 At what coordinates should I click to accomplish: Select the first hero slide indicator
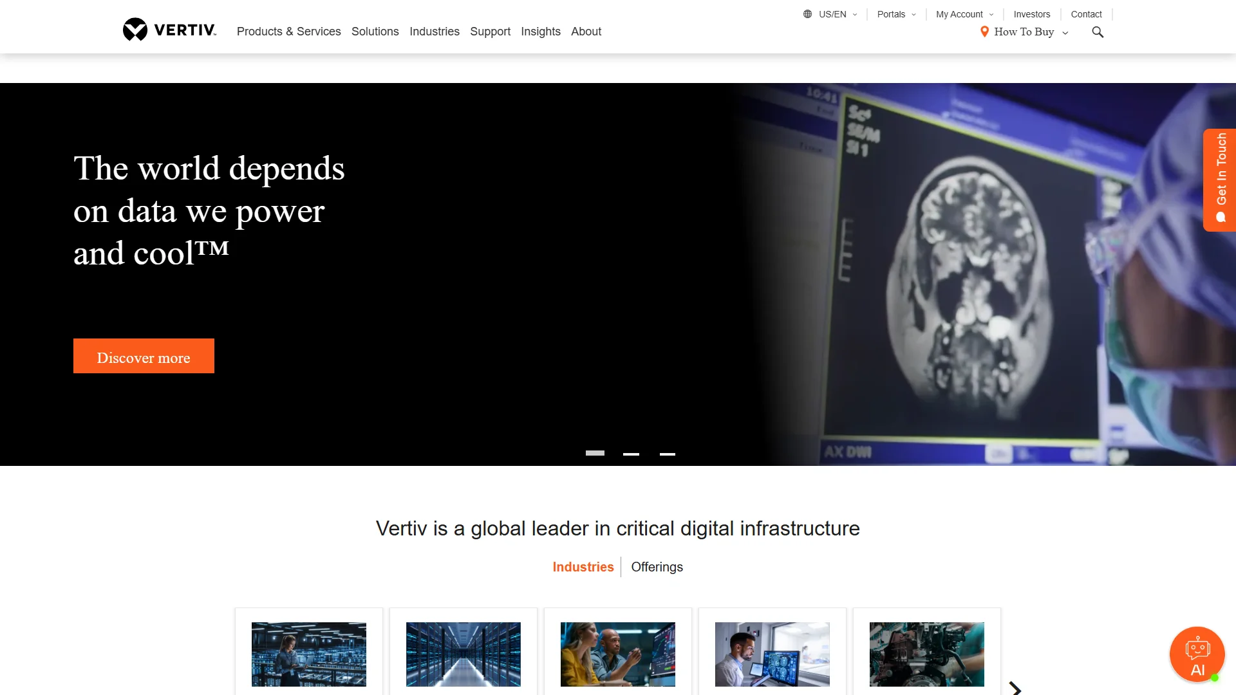tap(595, 453)
